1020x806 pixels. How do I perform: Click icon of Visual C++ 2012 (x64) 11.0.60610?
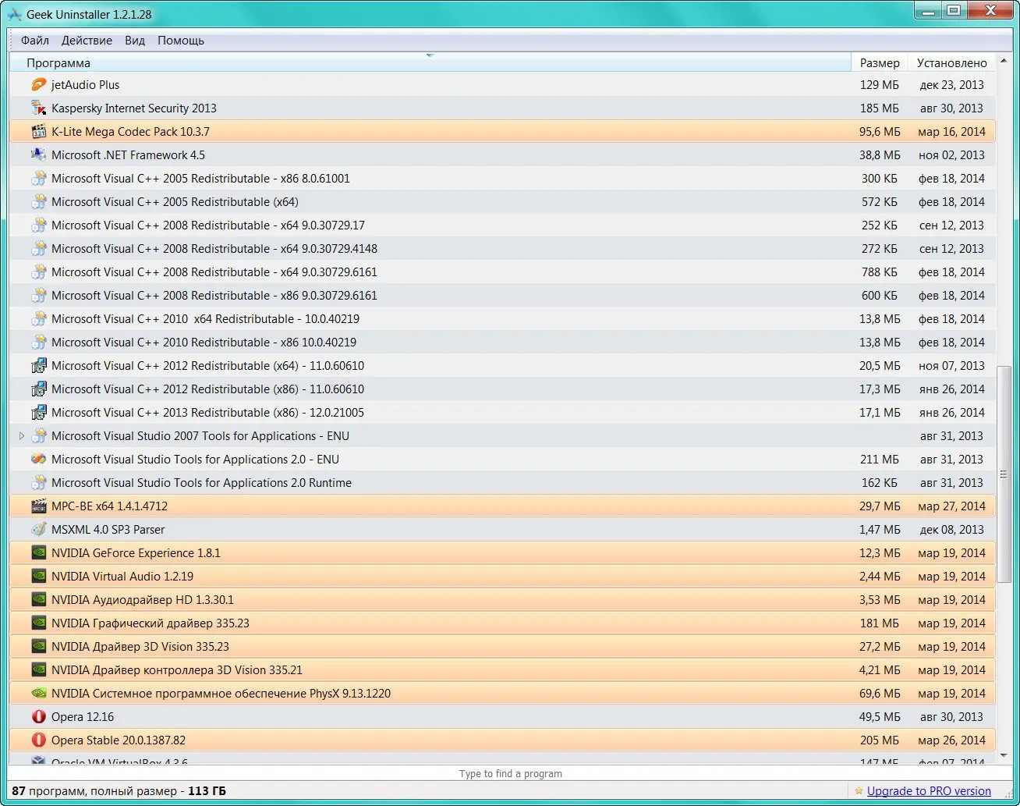(38, 365)
